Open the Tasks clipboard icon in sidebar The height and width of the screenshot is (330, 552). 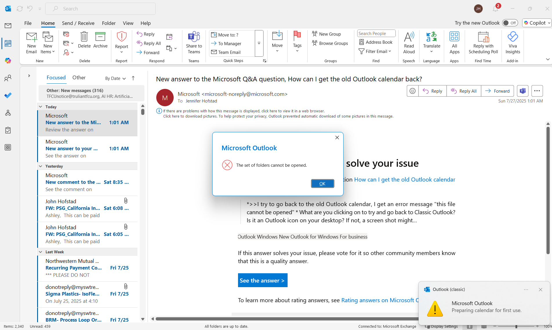click(8, 130)
